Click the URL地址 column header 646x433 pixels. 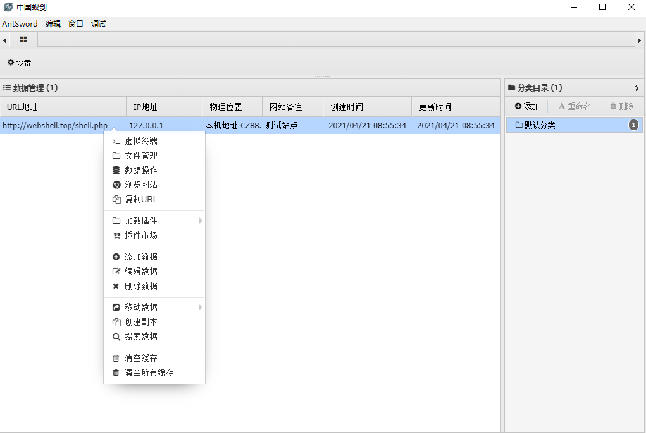tap(22, 107)
